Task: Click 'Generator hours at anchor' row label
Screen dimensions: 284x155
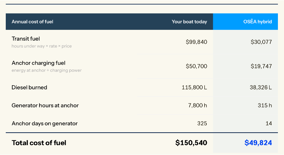Action: 45,105
